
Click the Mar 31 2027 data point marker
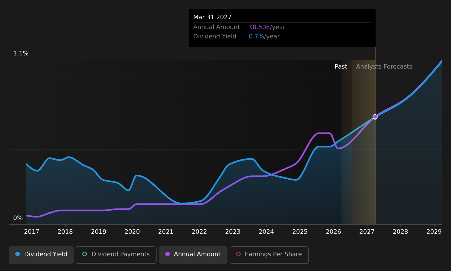tap(375, 117)
